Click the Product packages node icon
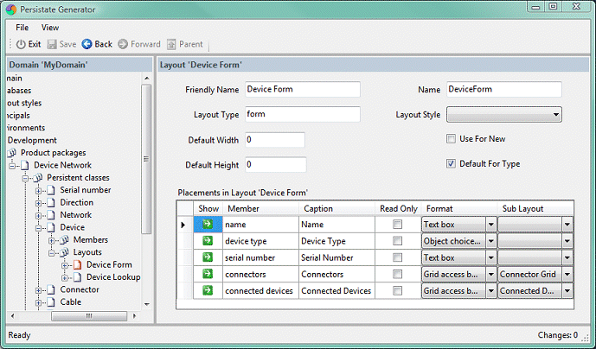This screenshot has width=596, height=349. tap(12, 153)
